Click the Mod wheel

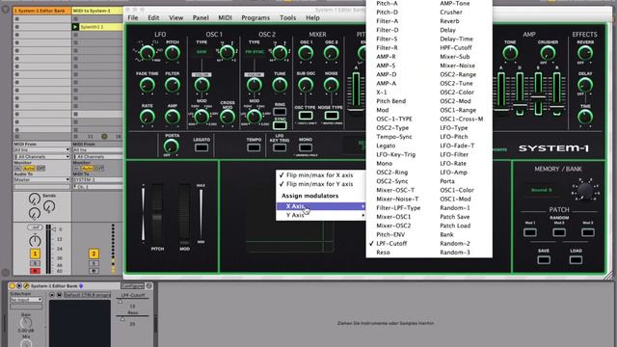pyautogui.click(x=184, y=214)
